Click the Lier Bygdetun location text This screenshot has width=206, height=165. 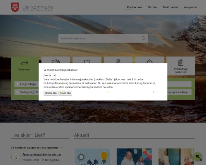click(x=52, y=160)
